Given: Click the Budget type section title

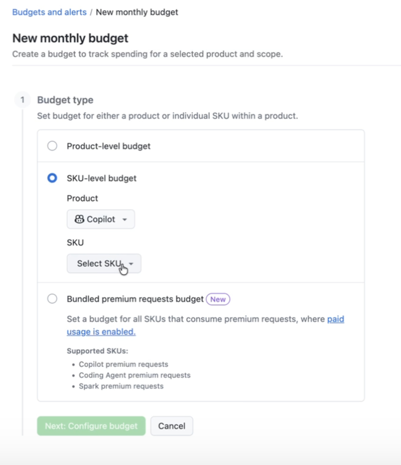Looking at the screenshot, I should pyautogui.click(x=65, y=100).
